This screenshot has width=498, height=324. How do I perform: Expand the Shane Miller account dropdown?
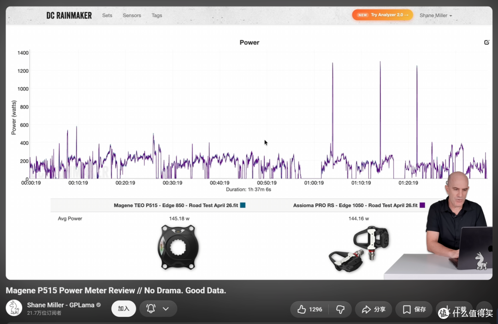tap(435, 15)
